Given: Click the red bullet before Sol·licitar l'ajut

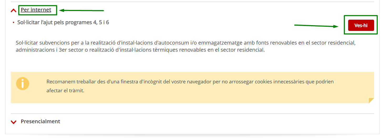Looking at the screenshot, I should (13, 23).
